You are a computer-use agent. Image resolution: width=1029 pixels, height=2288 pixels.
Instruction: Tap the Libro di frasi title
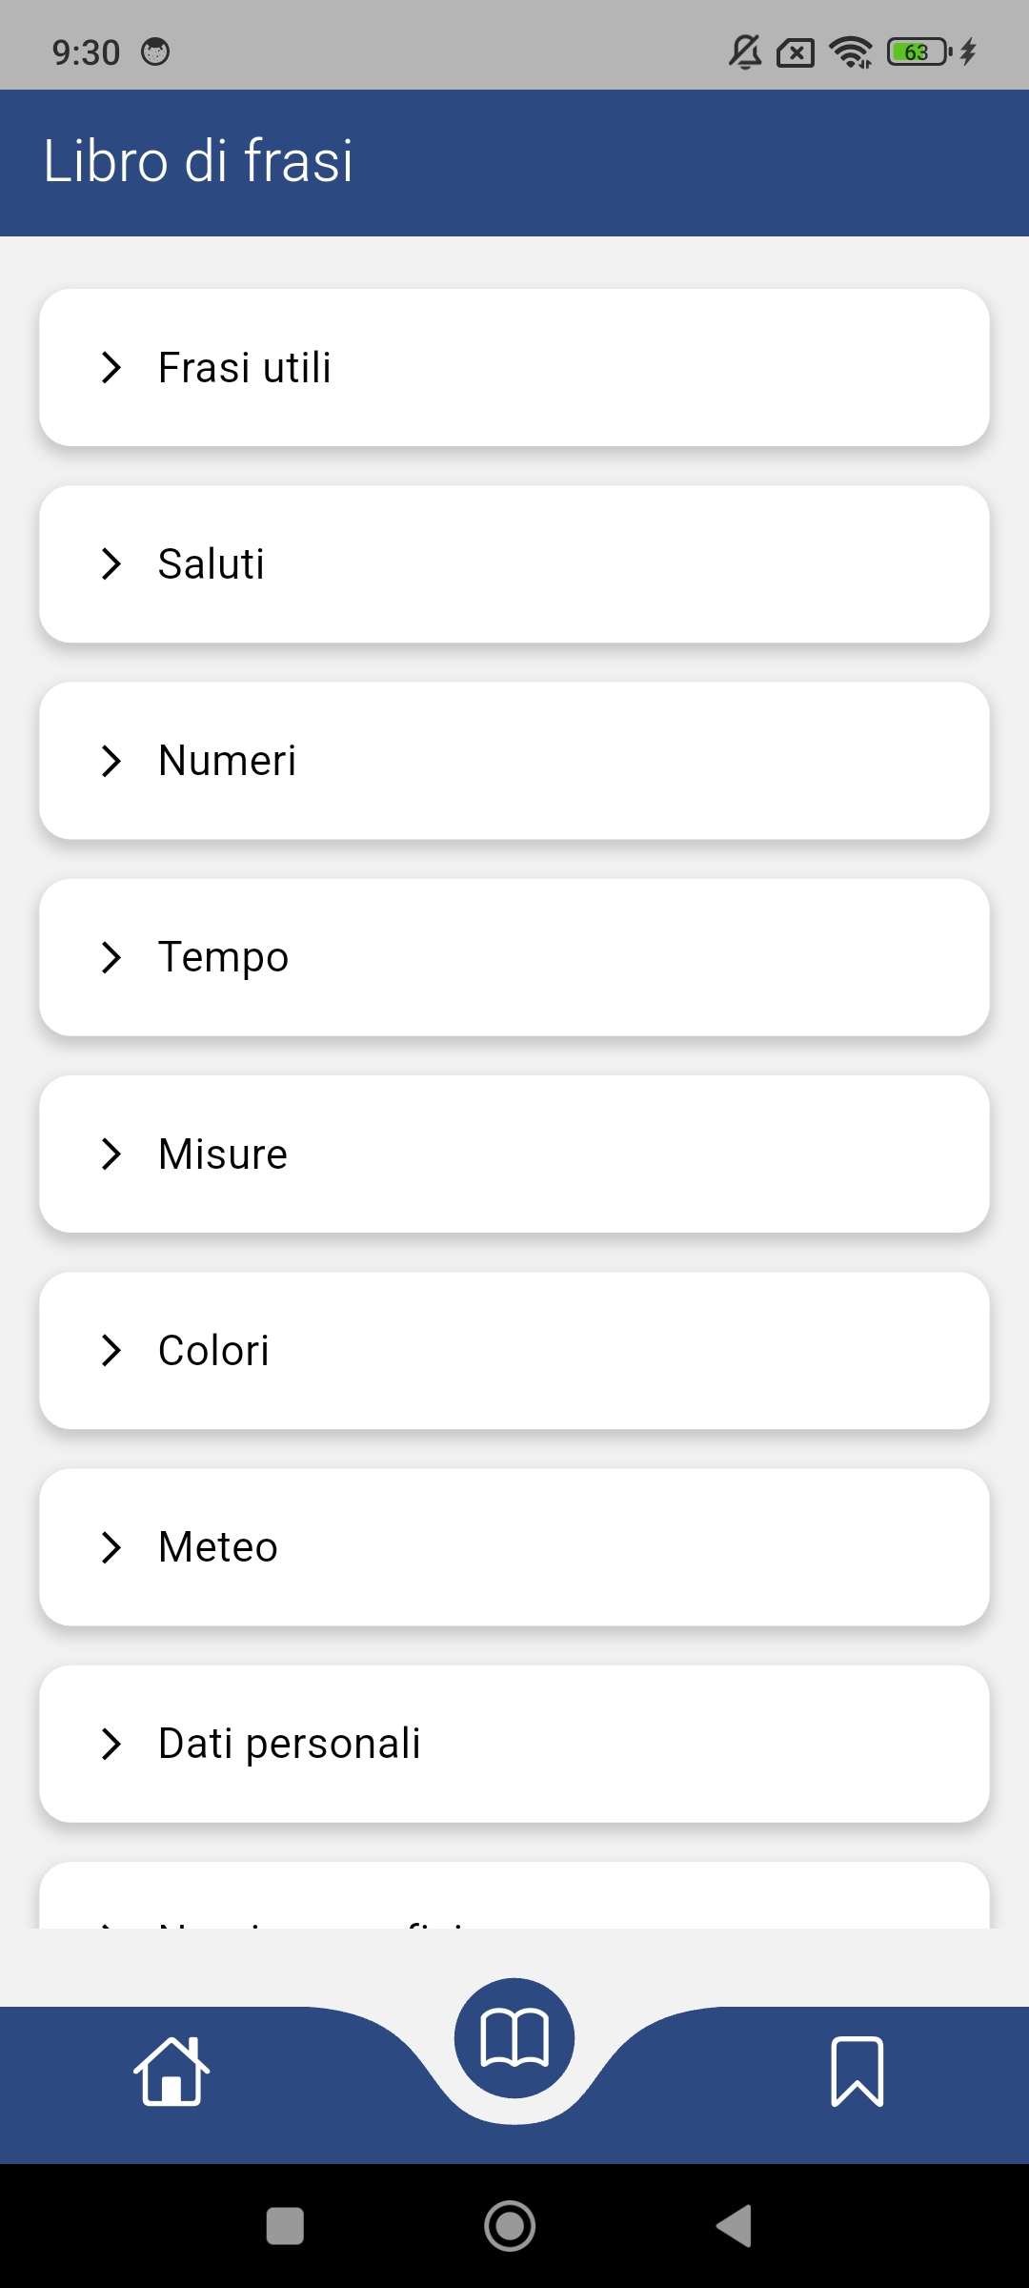pyautogui.click(x=198, y=160)
